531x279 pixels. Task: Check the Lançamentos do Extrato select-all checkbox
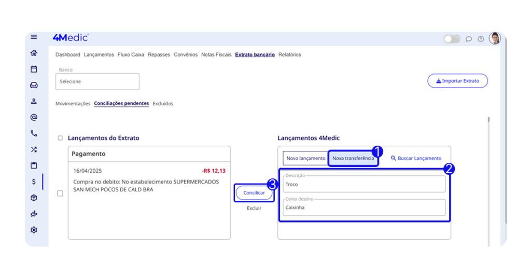coord(60,138)
